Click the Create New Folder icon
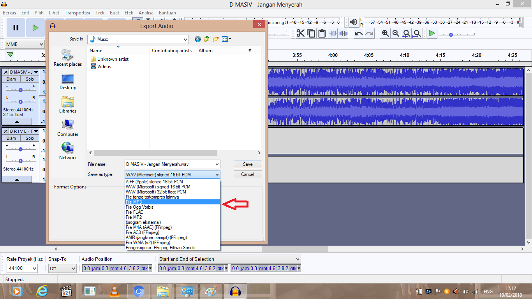This screenshot has height=299, width=532. coord(215,39)
